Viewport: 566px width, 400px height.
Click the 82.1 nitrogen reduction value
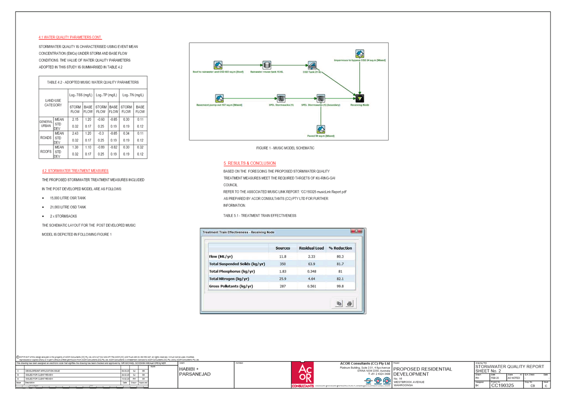(340, 279)
